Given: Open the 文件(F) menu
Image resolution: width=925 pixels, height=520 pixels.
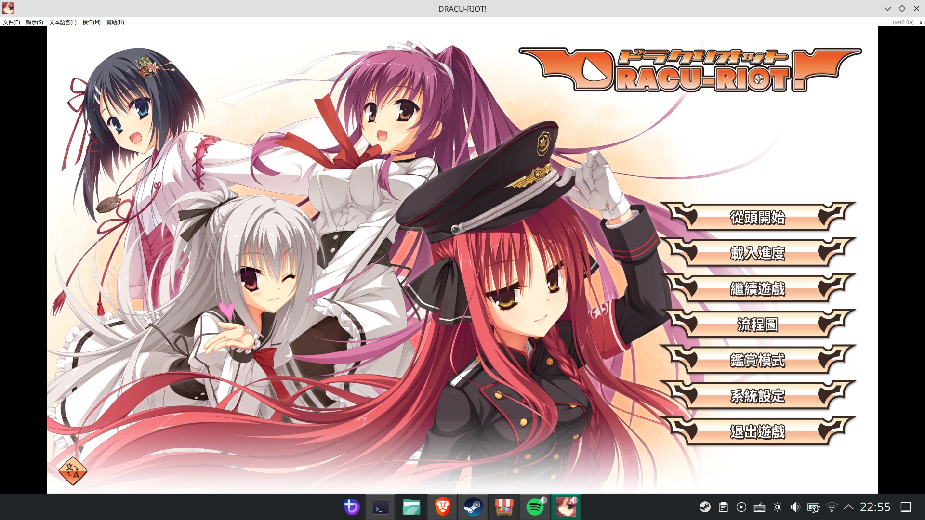Looking at the screenshot, I should point(11,22).
